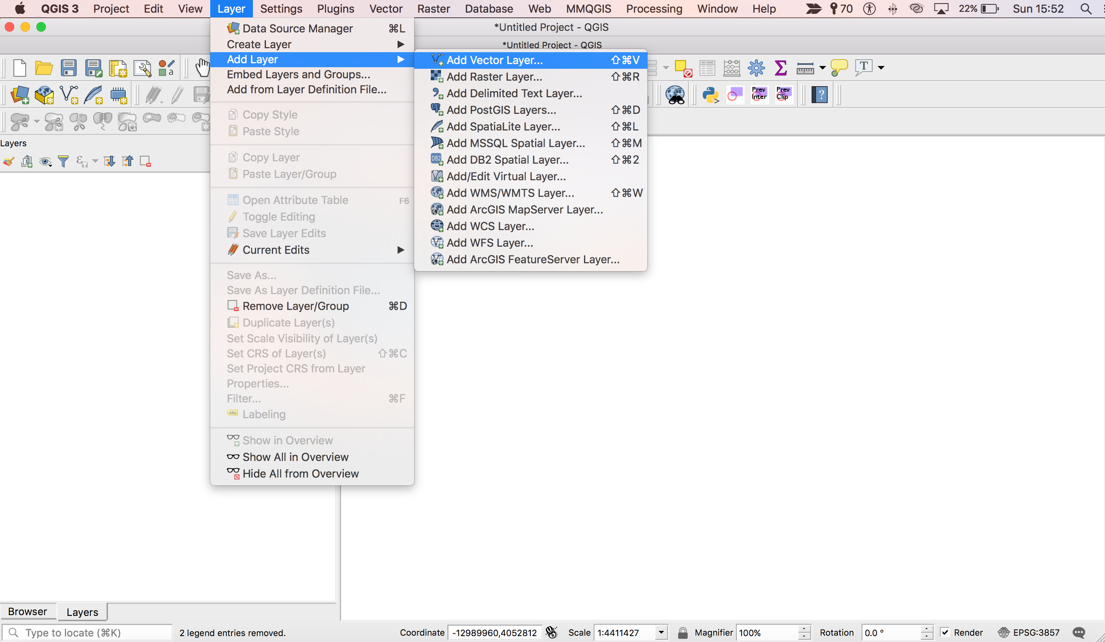Select the Pan Map hand tool
The height and width of the screenshot is (642, 1105).
[202, 68]
